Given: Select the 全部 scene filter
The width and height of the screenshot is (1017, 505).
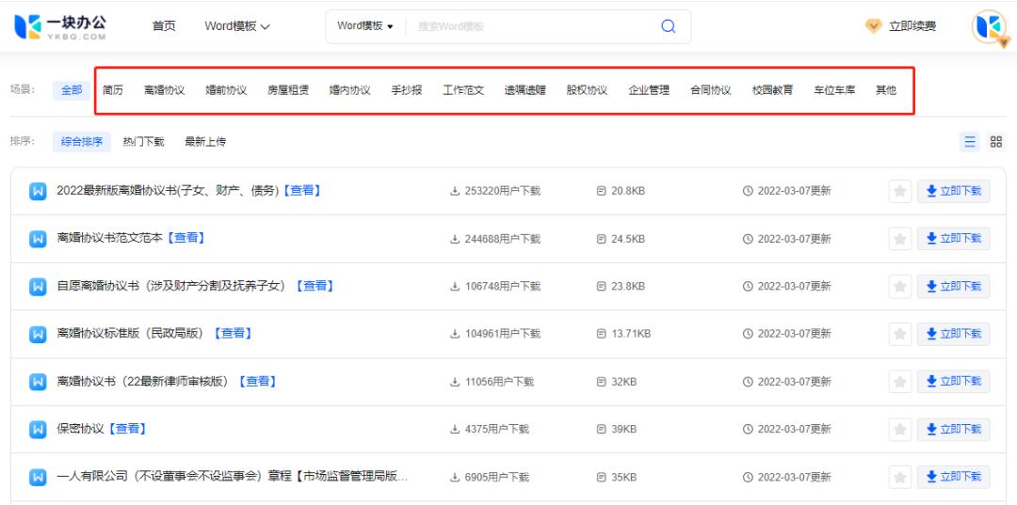Looking at the screenshot, I should point(72,90).
